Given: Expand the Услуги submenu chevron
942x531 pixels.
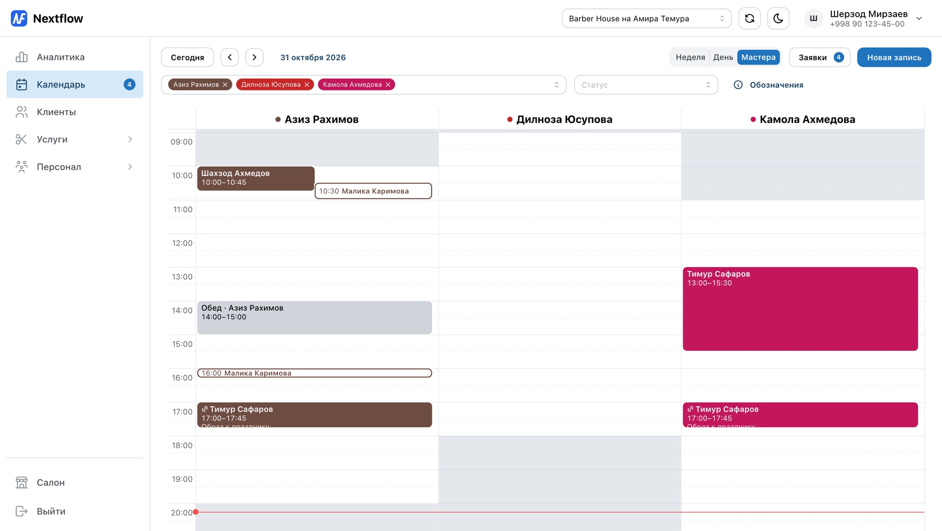Looking at the screenshot, I should [x=130, y=139].
